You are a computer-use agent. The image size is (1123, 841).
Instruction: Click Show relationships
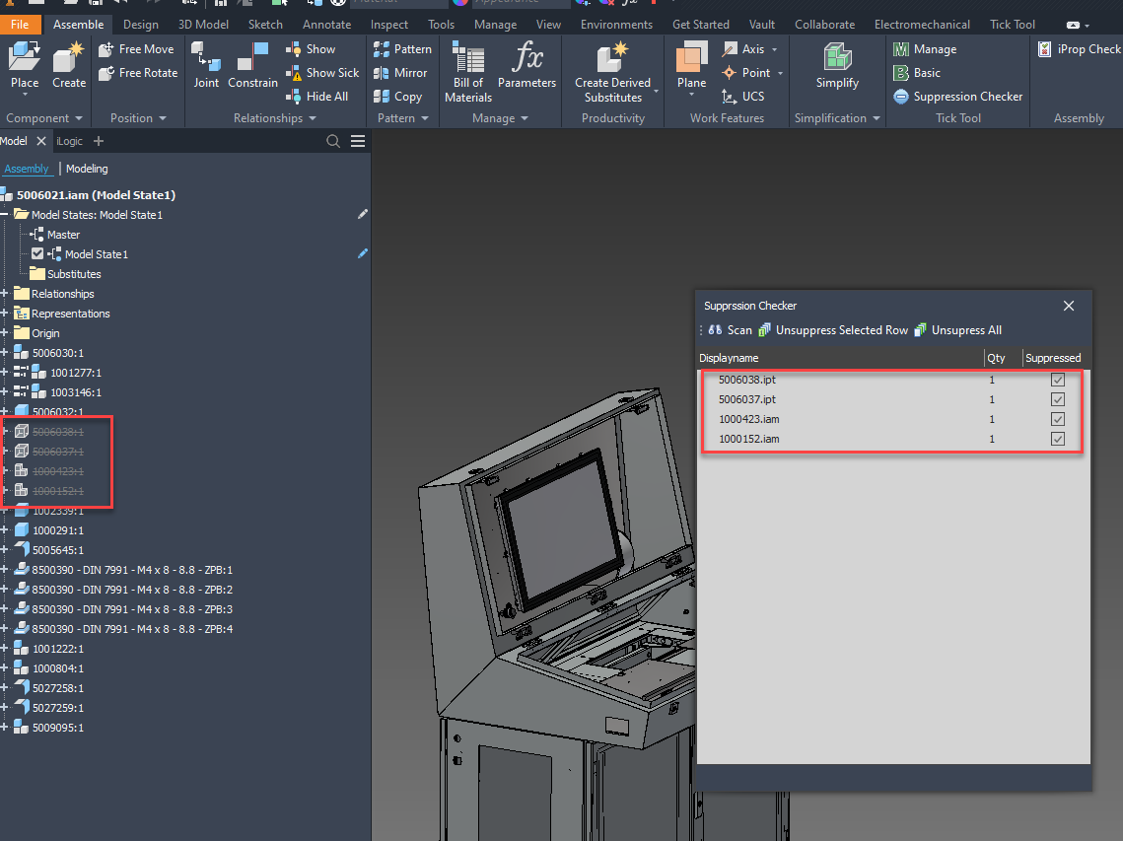click(x=311, y=48)
